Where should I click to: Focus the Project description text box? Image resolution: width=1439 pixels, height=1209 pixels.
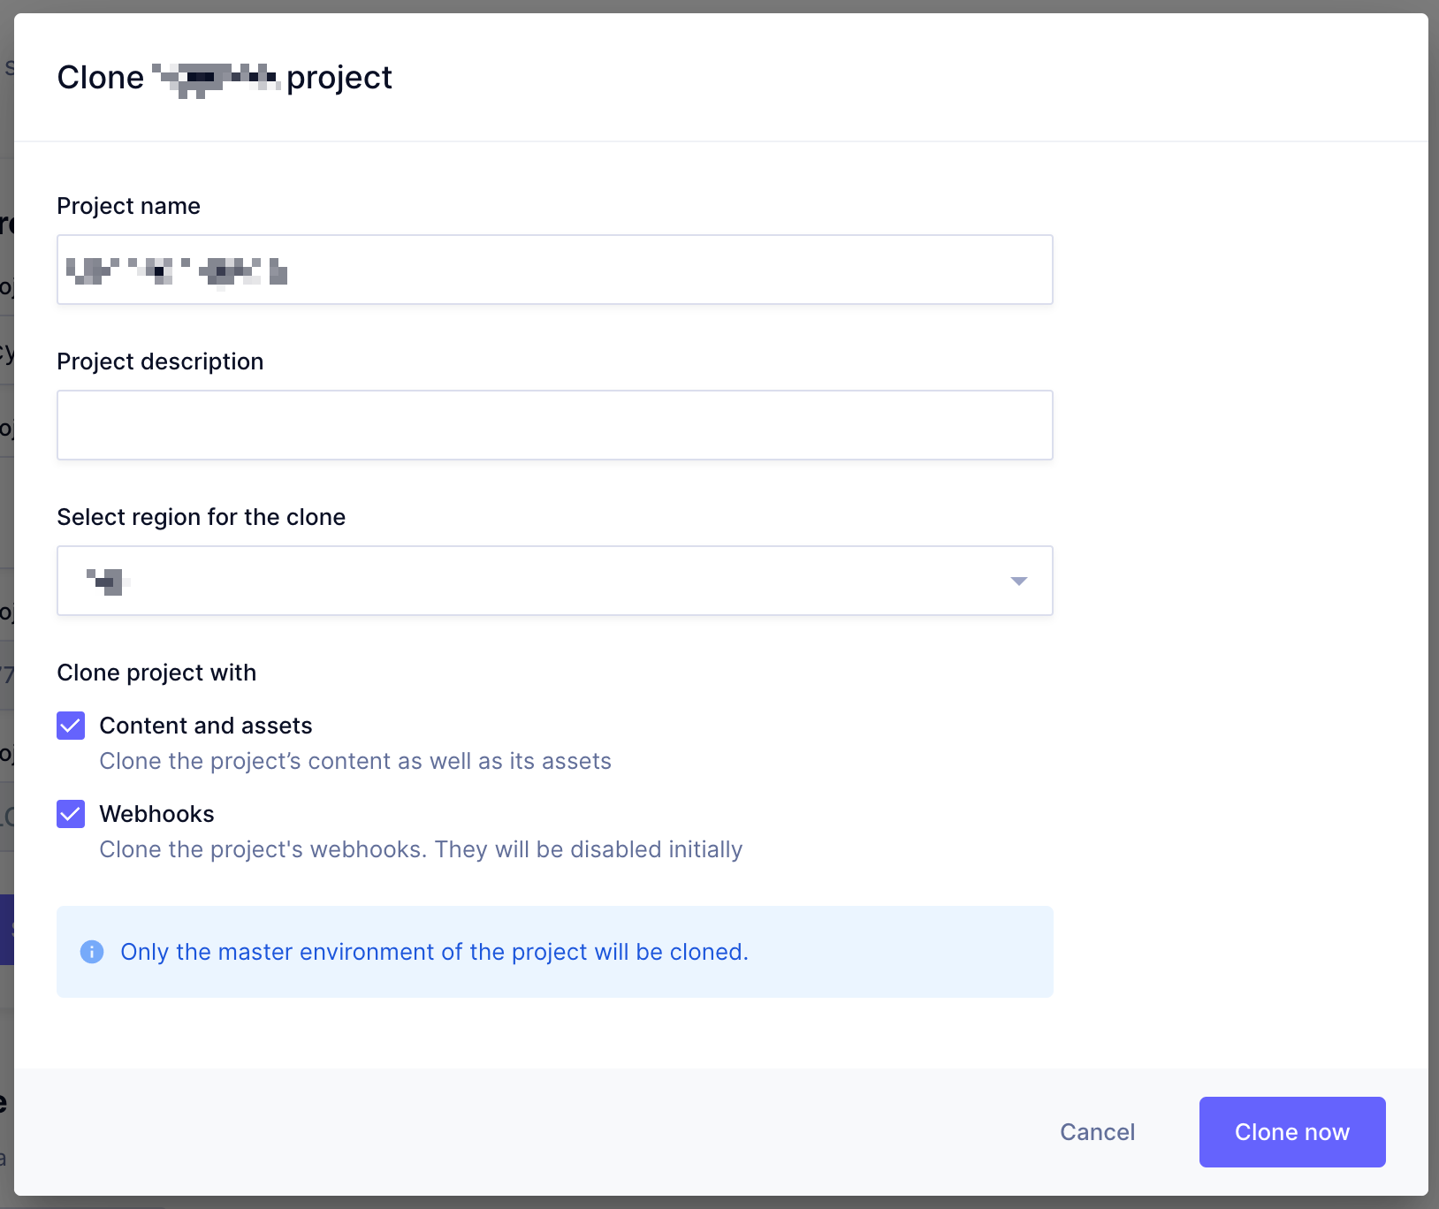[x=554, y=425]
